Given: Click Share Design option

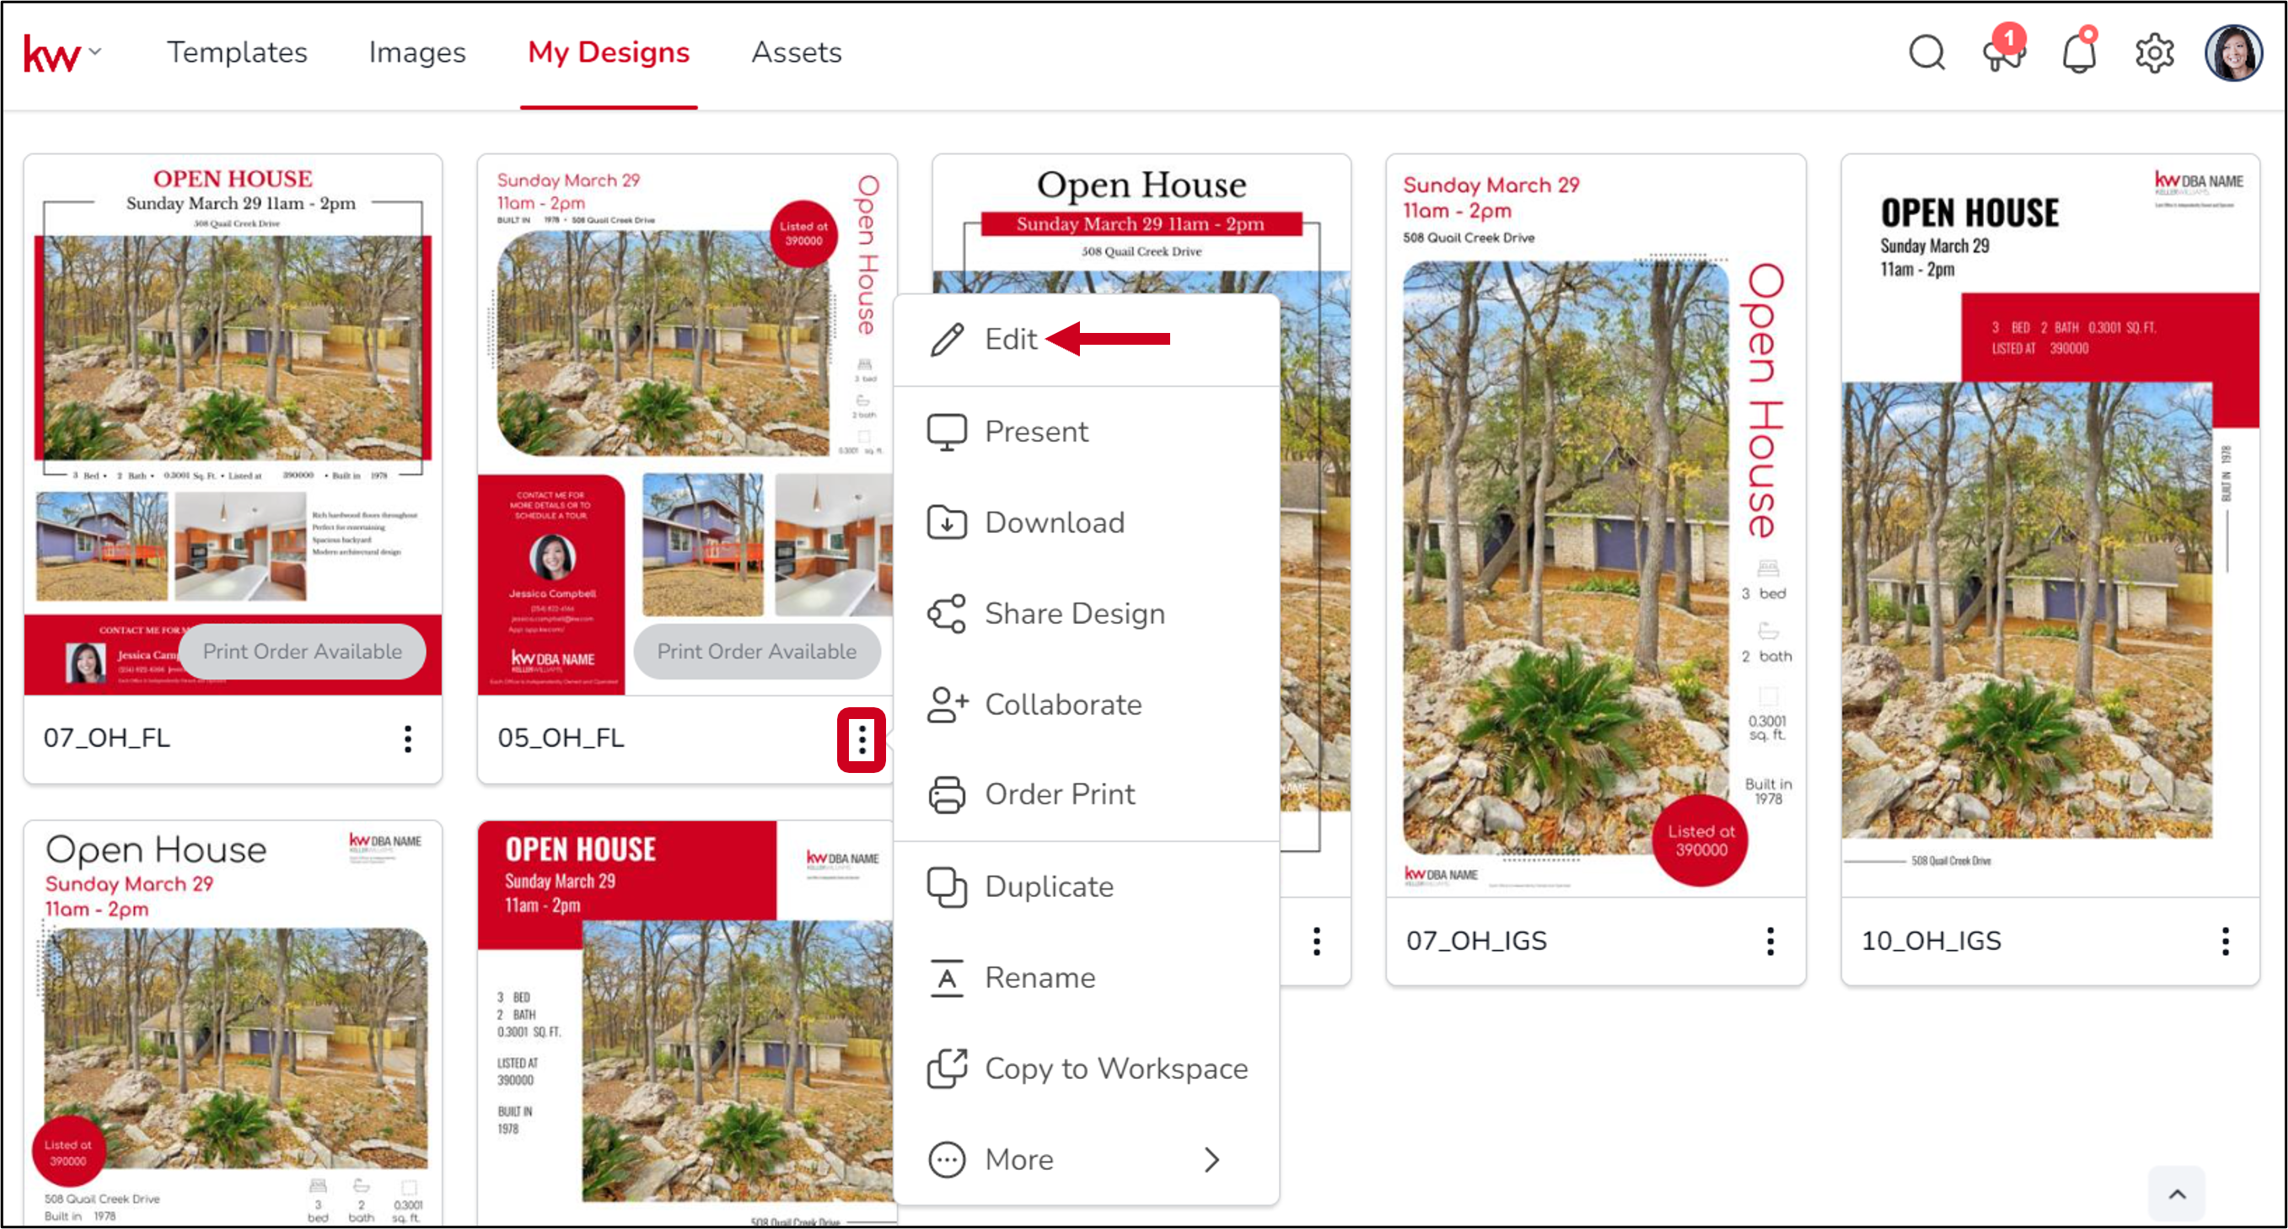Looking at the screenshot, I should tap(1074, 614).
